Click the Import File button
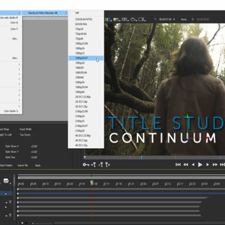 tap(23, 166)
